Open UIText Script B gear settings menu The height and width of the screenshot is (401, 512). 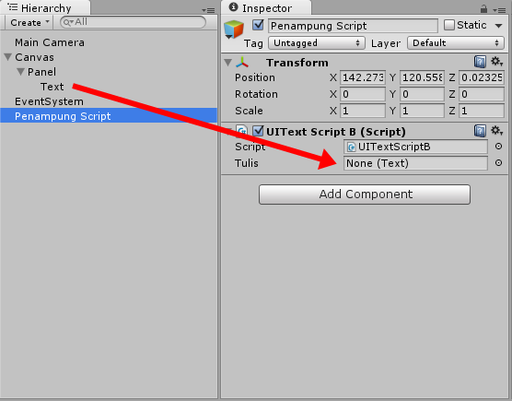pyautogui.click(x=497, y=131)
